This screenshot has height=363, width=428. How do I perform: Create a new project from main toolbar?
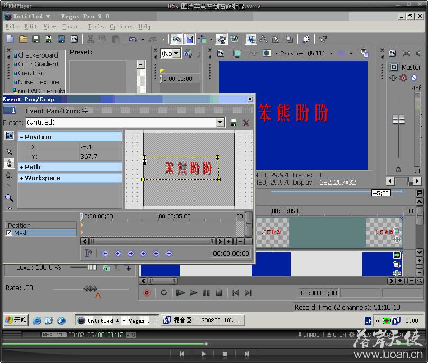click(x=11, y=39)
